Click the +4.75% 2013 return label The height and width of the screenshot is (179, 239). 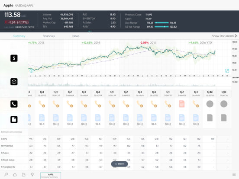pos(36,43)
